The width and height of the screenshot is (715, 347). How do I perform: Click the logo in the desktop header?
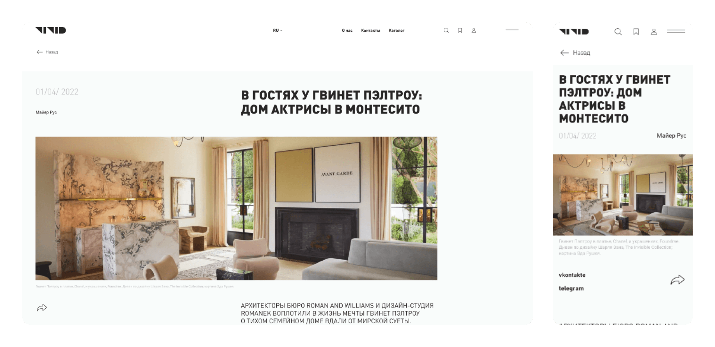[51, 31]
